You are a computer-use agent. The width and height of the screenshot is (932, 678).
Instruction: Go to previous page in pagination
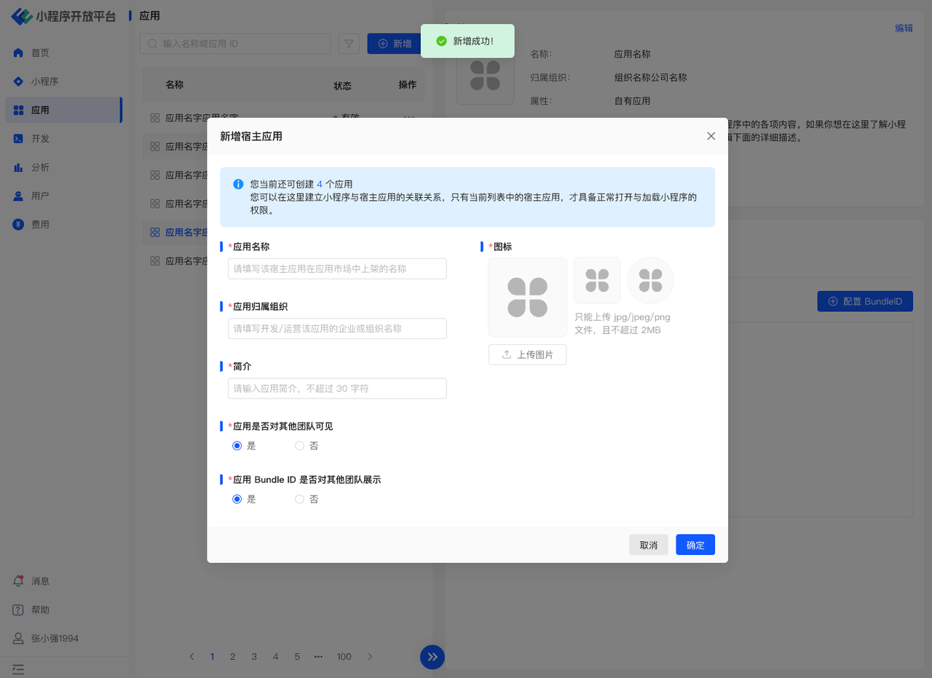pyautogui.click(x=191, y=656)
